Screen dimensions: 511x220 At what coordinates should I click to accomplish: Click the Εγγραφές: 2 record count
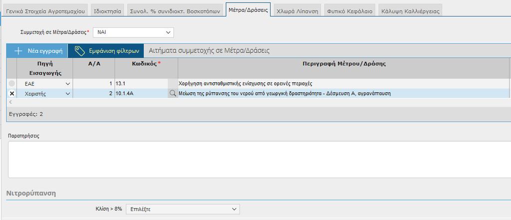pyautogui.click(x=26, y=114)
